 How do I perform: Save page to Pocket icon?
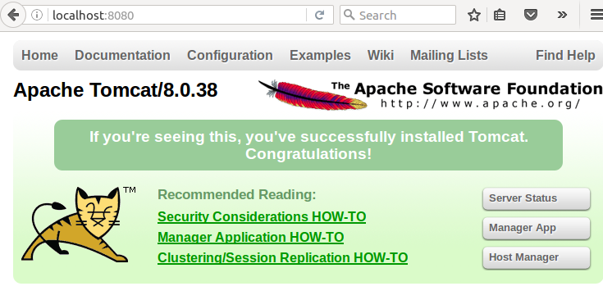click(531, 15)
